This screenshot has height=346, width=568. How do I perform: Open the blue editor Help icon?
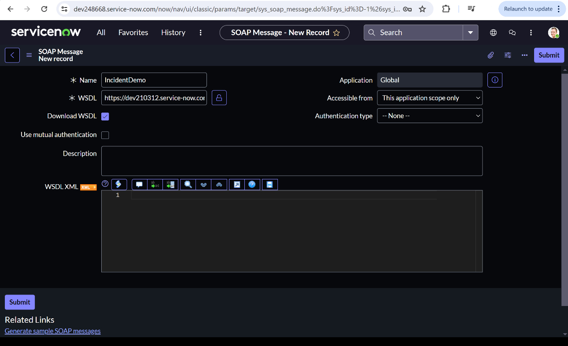tap(252, 185)
